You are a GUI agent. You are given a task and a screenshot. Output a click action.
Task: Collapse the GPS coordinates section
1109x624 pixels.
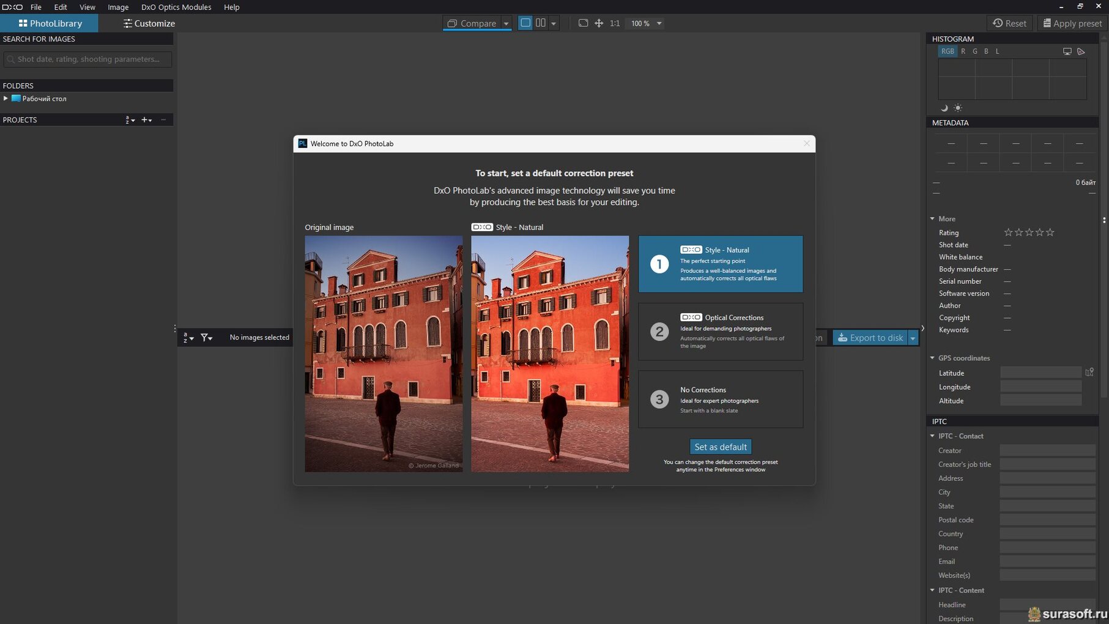click(932, 358)
